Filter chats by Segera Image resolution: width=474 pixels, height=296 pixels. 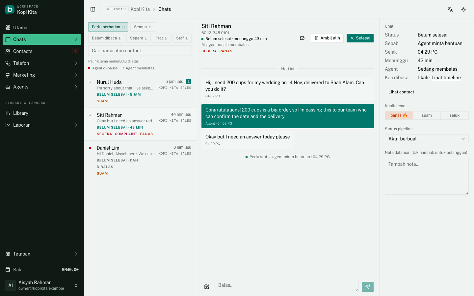pyautogui.click(x=139, y=38)
